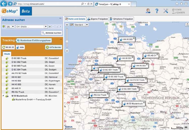The height and width of the screenshot is (130, 189).
Task: Switch to Karte und Details tab
Action: [75, 19]
